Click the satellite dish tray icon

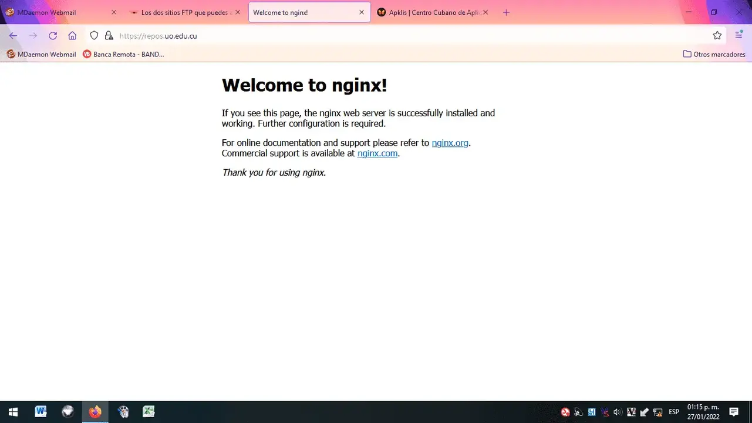[578, 412]
